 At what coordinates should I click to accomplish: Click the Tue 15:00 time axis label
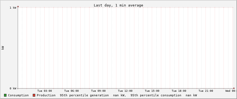pos(152,91)
